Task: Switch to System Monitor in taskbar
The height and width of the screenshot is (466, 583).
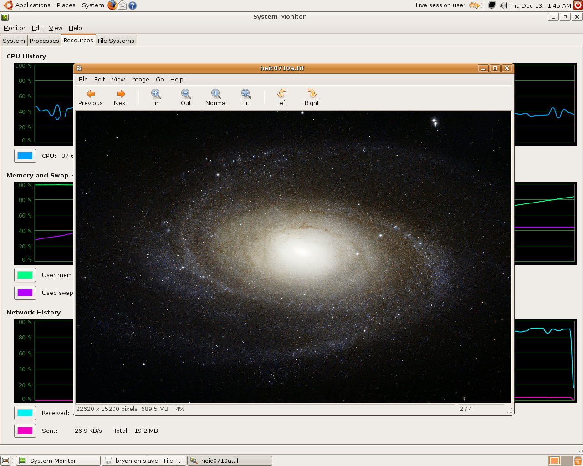Action: (58, 461)
